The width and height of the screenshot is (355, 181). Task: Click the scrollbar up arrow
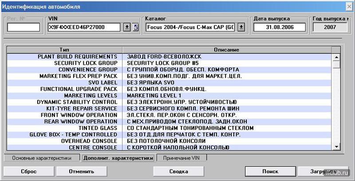tap(337, 57)
